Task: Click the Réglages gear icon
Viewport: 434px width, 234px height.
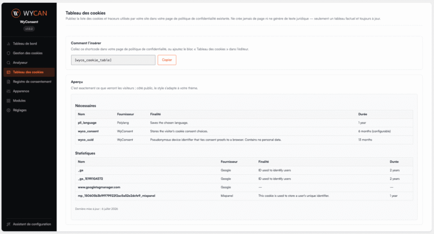Action: (8, 110)
